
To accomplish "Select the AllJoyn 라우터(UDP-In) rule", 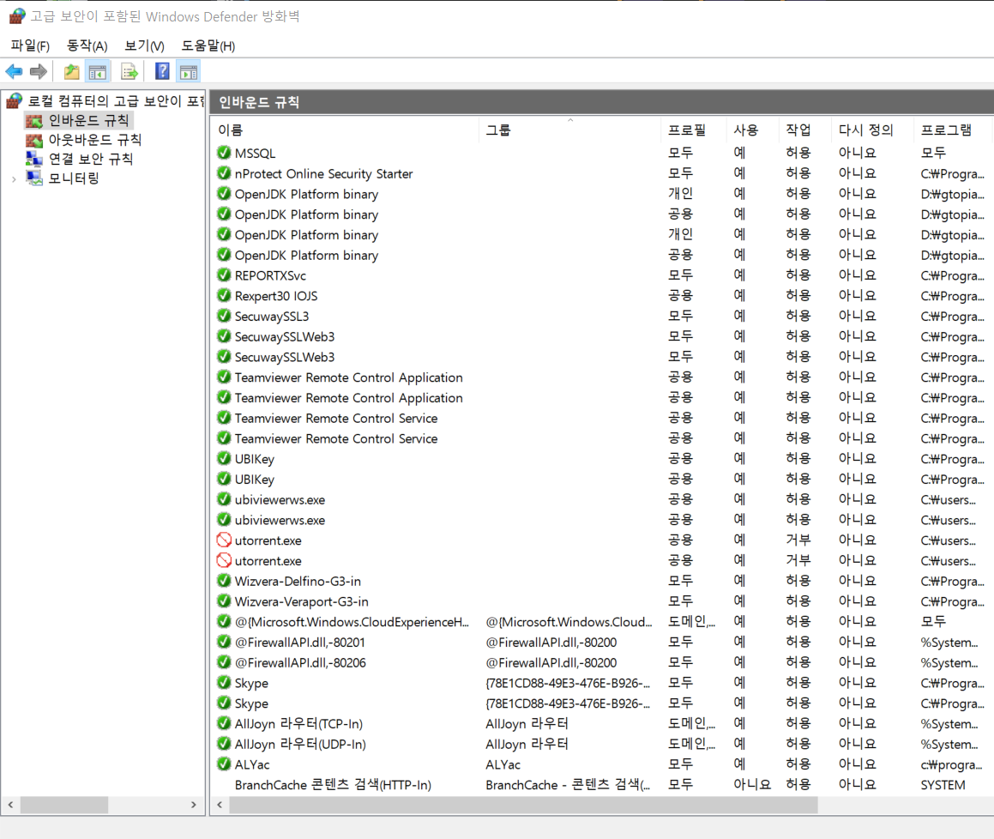I will (x=300, y=744).
